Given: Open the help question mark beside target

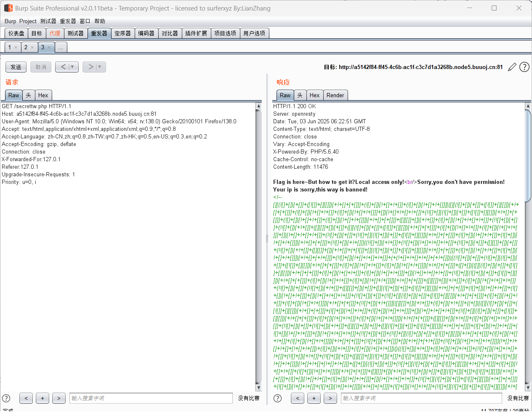Looking at the screenshot, I should pyautogui.click(x=524, y=67).
